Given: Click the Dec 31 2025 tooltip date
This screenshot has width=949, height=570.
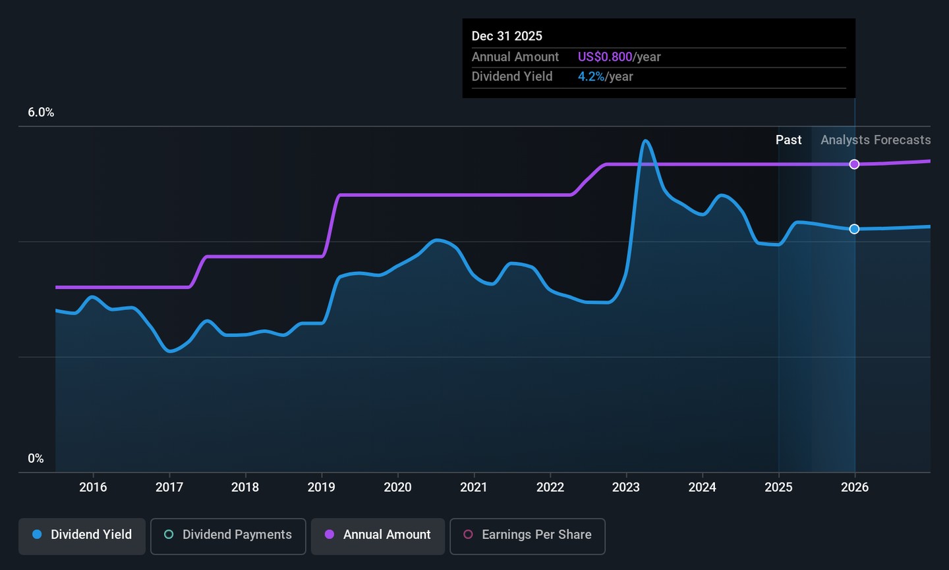Looking at the screenshot, I should (x=507, y=36).
